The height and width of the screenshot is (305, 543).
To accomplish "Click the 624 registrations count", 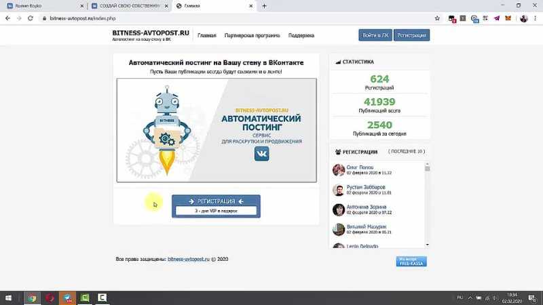I will (379, 79).
